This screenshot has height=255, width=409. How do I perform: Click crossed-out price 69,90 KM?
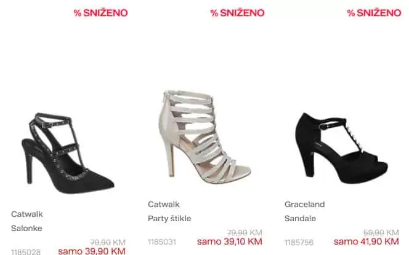click(x=381, y=232)
